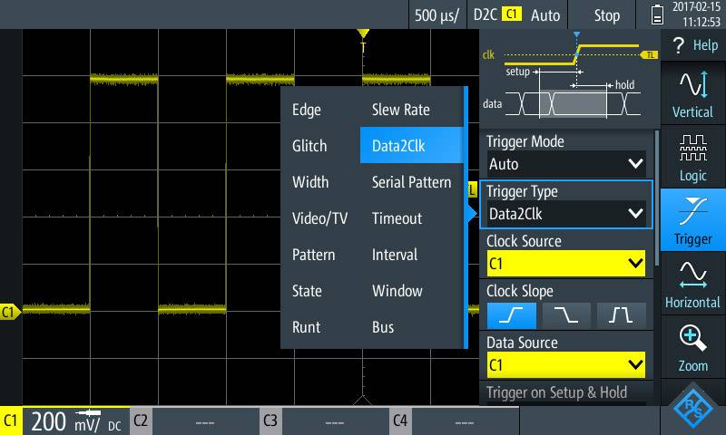The image size is (726, 435).
Task: Open the Logic analyzer menu
Action: 692,158
